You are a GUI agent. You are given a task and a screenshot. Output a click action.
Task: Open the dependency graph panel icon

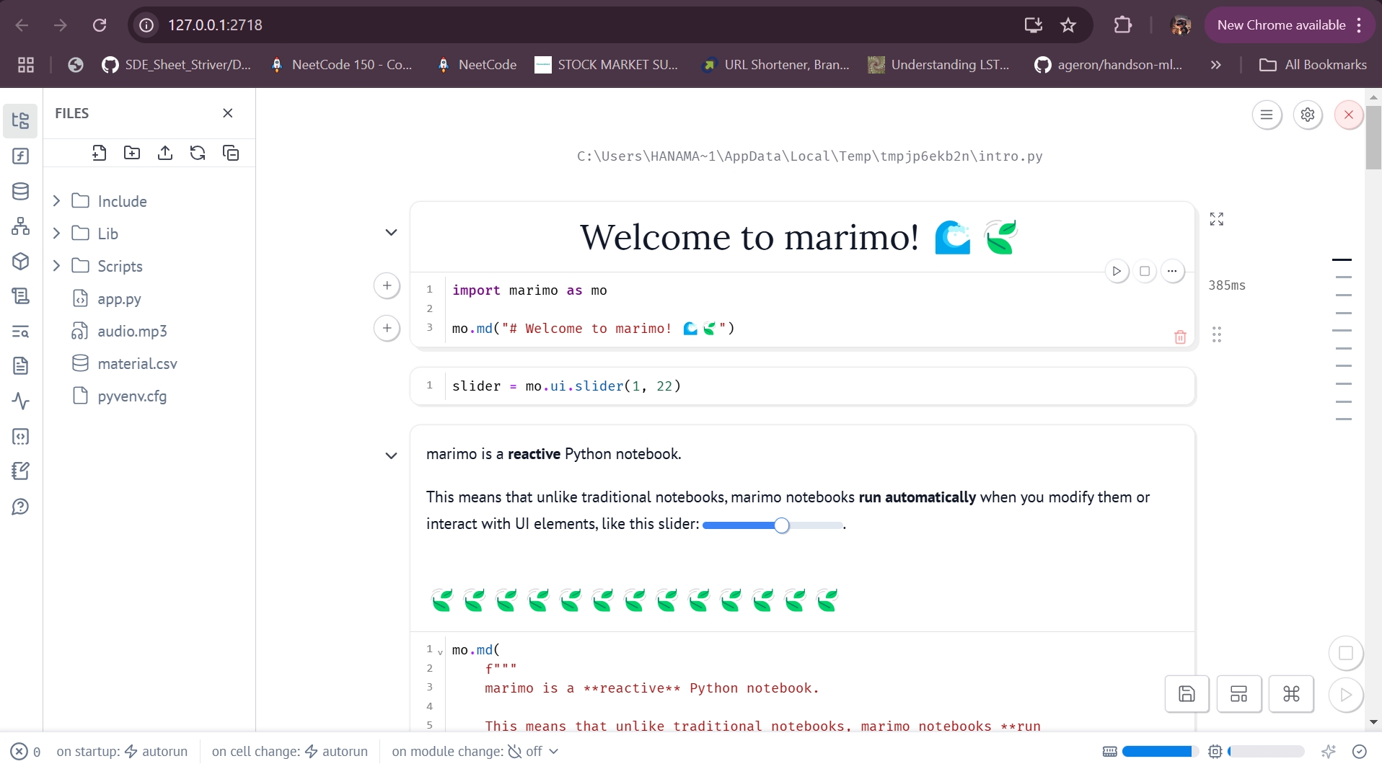tap(20, 226)
